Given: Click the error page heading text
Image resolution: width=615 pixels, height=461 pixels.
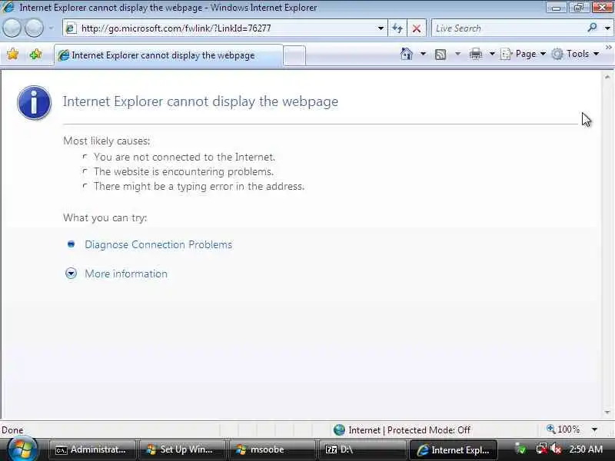Looking at the screenshot, I should [201, 101].
